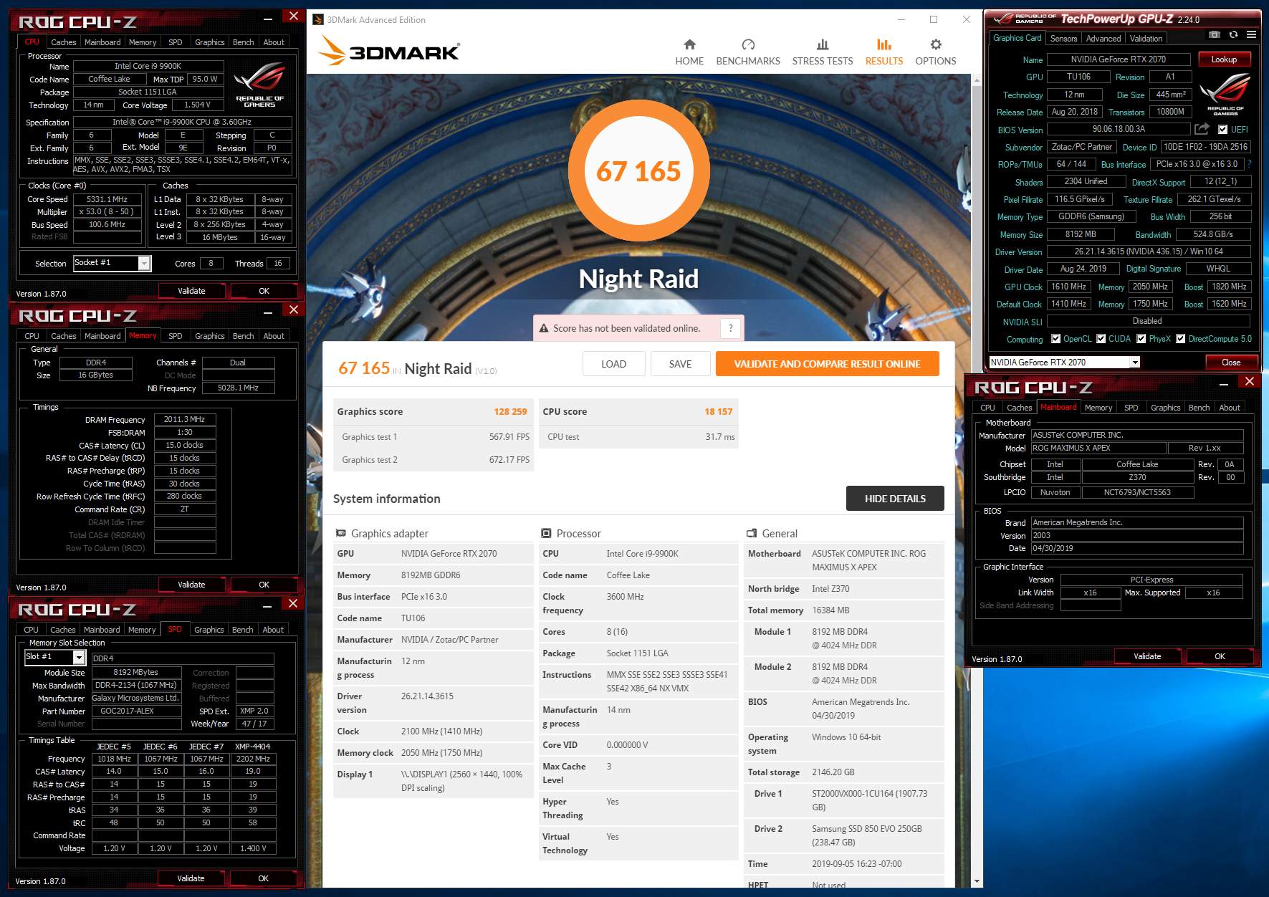Click Bus Interface question mark in GPU-Z
Screen dimensions: 1269x897
point(1249,164)
